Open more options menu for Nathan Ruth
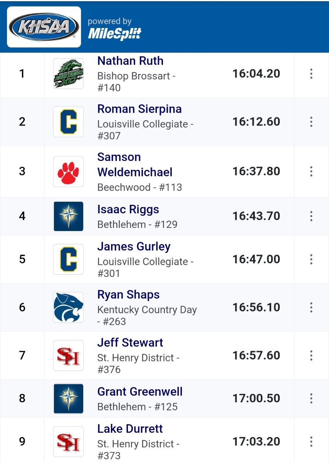This screenshot has width=329, height=462. 311,74
